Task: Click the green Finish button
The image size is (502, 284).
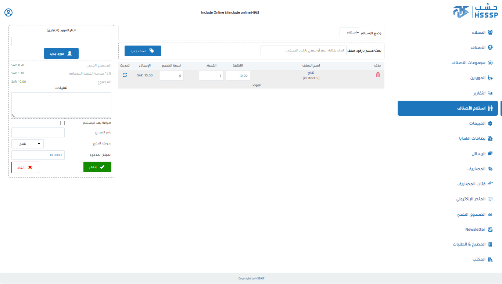Action: click(x=97, y=167)
